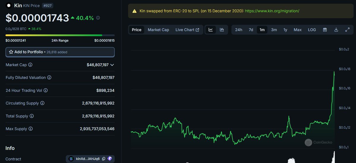Download chart data icon
The height and width of the screenshot is (163, 356).
pos(336,30)
